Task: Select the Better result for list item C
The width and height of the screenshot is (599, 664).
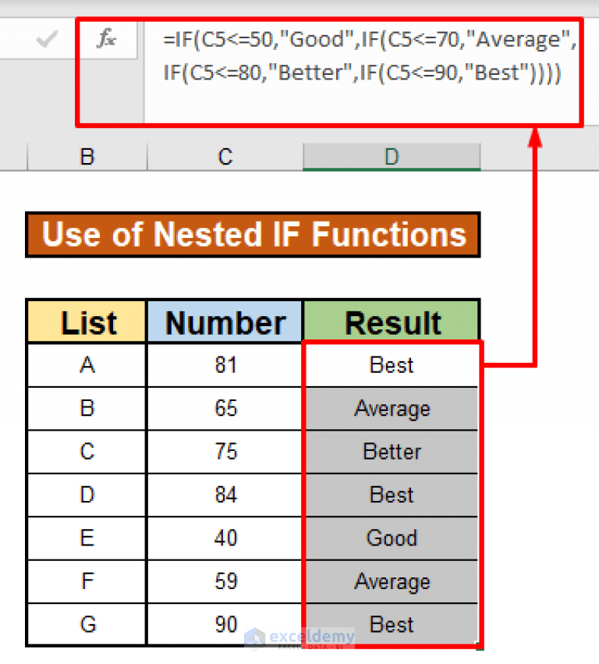Action: pyautogui.click(x=392, y=452)
